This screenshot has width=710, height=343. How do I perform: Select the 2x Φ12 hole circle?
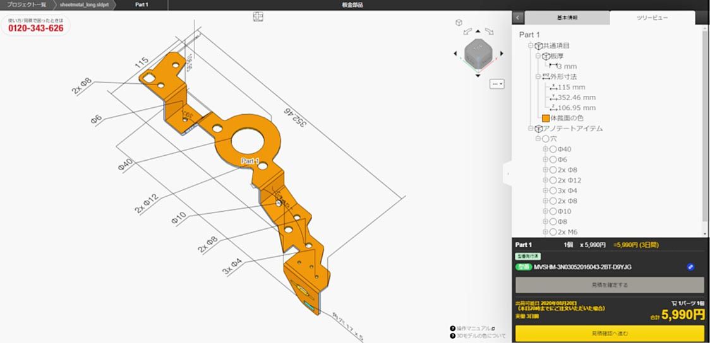click(x=553, y=180)
